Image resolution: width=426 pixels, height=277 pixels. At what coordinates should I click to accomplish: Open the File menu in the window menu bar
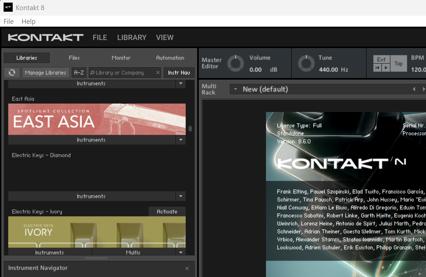8,21
